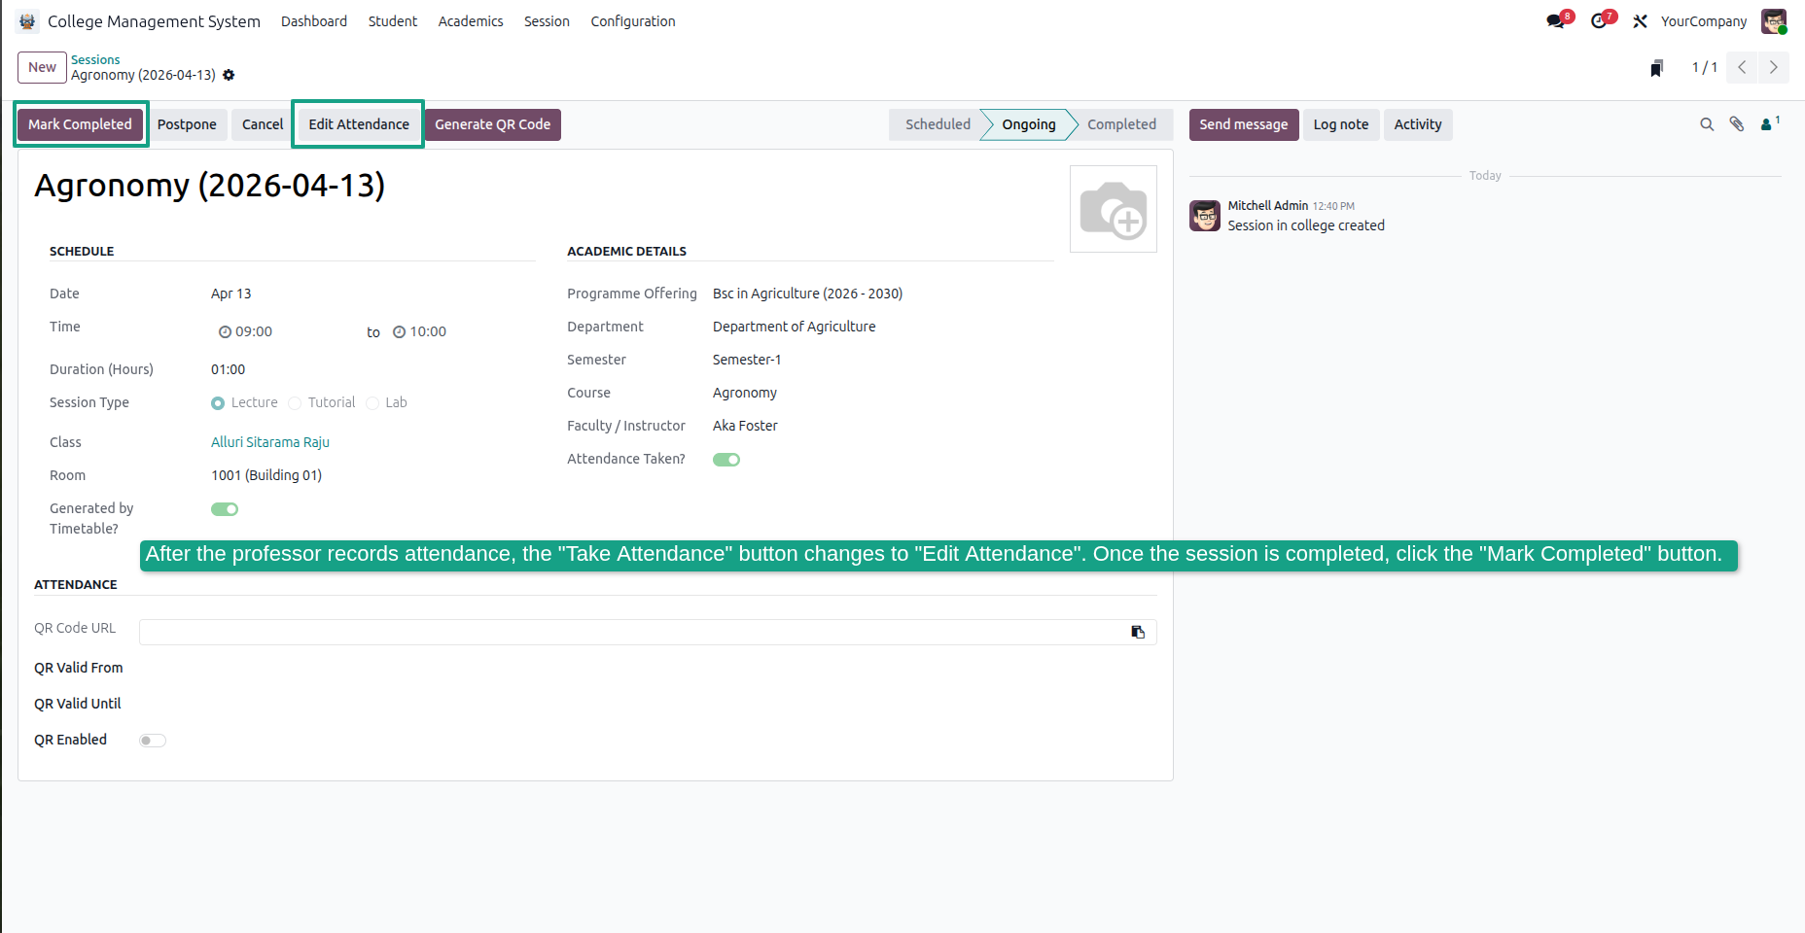The height and width of the screenshot is (933, 1805).
Task: Go to the next record arrow
Action: point(1773,67)
